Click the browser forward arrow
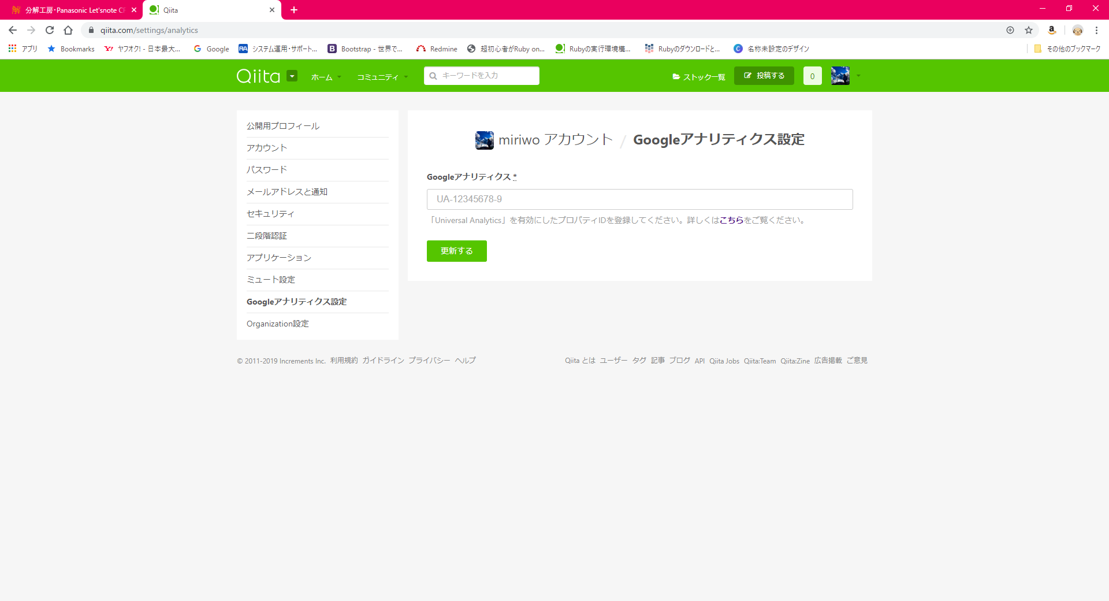1109x601 pixels. click(x=31, y=30)
